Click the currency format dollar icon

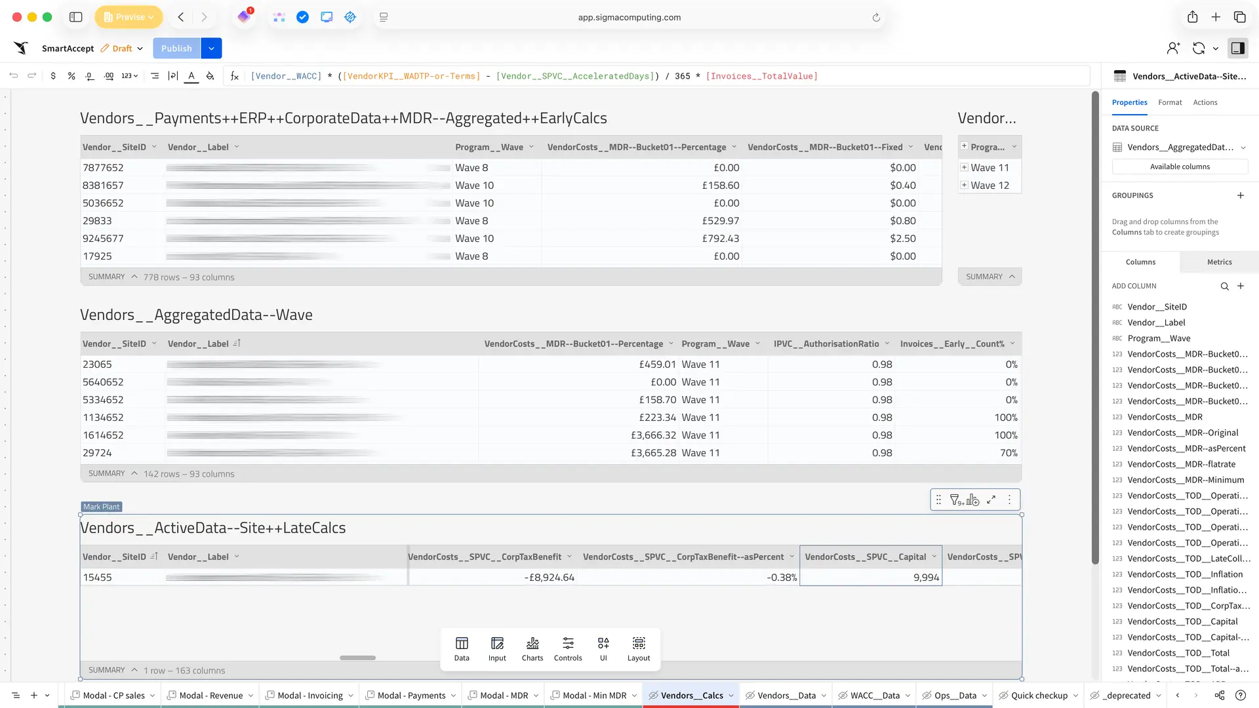pos(53,76)
